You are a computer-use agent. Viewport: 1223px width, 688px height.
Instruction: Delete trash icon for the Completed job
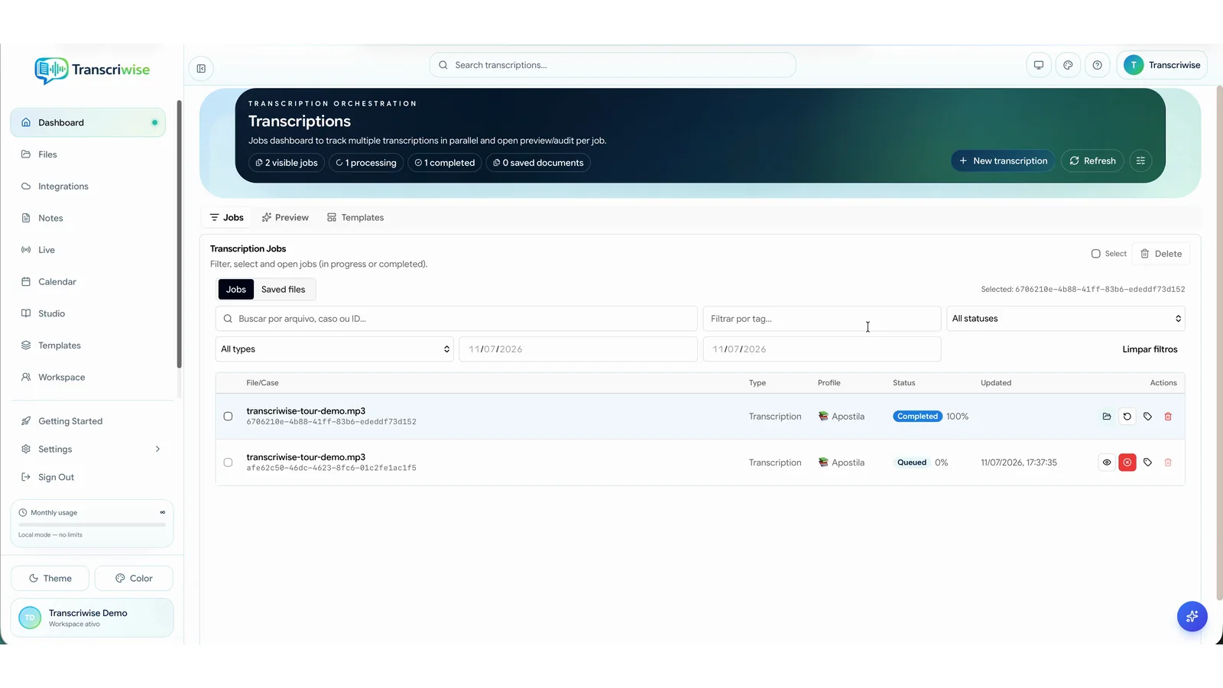click(1168, 417)
